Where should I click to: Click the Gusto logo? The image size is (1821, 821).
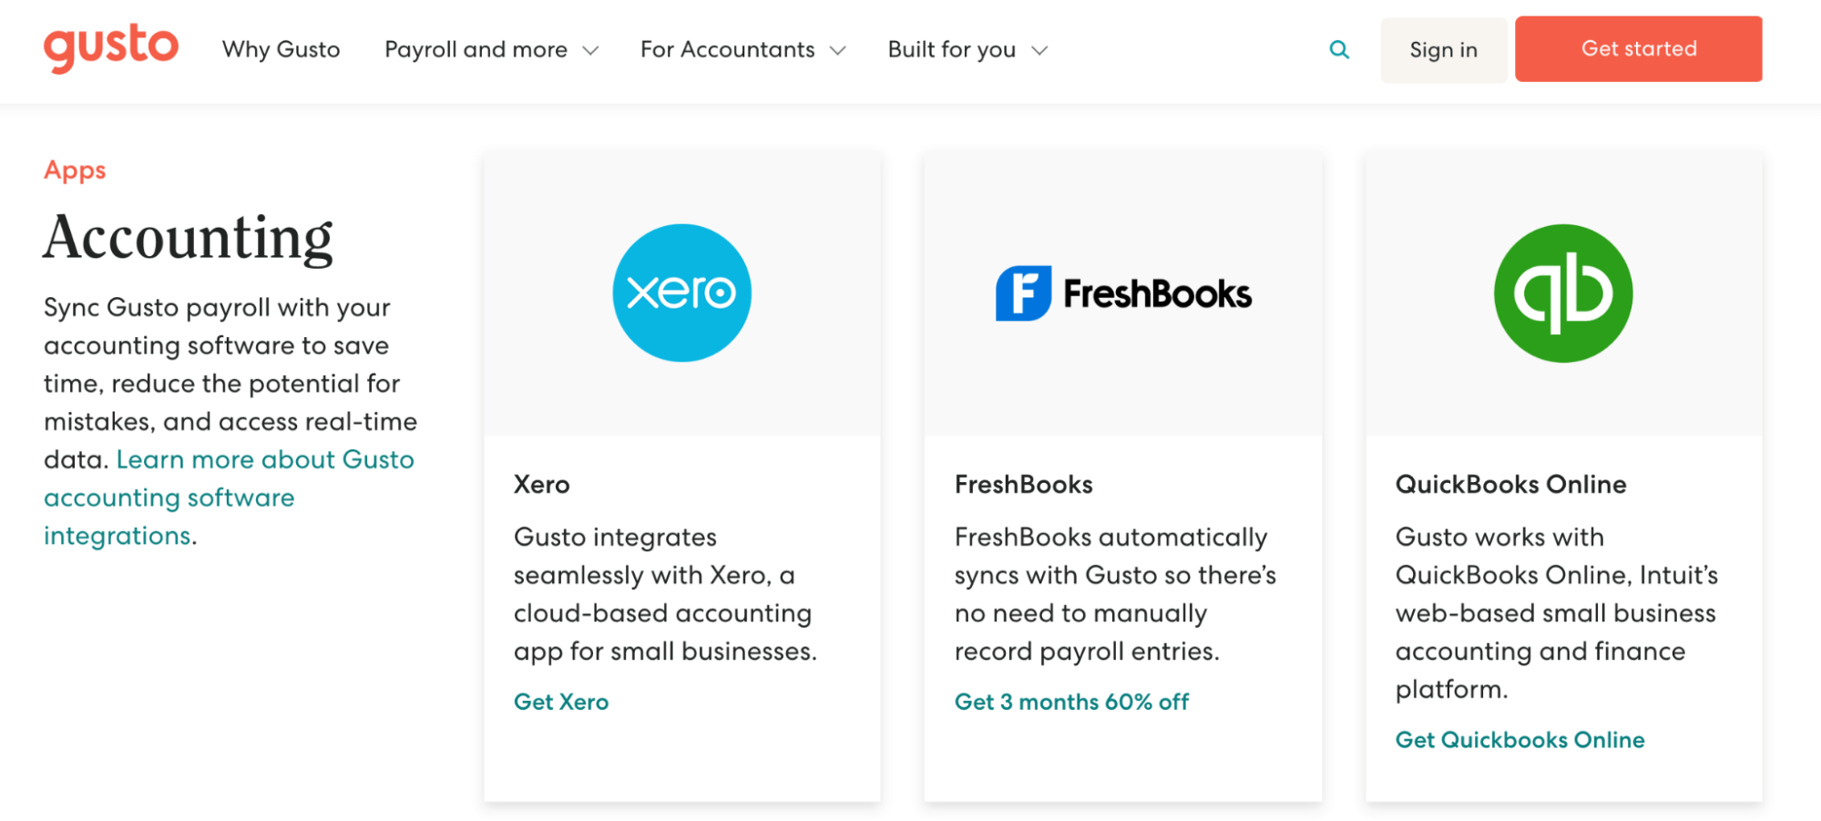[x=111, y=47]
